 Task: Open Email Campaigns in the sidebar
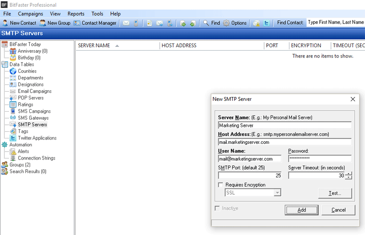[x=35, y=91]
